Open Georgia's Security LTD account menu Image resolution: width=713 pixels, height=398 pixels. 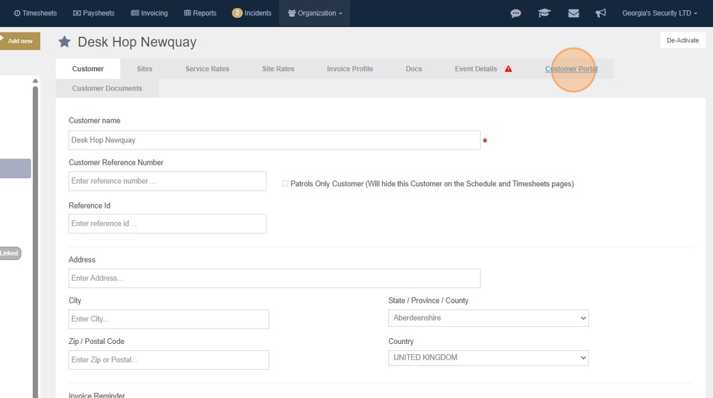(x=660, y=13)
